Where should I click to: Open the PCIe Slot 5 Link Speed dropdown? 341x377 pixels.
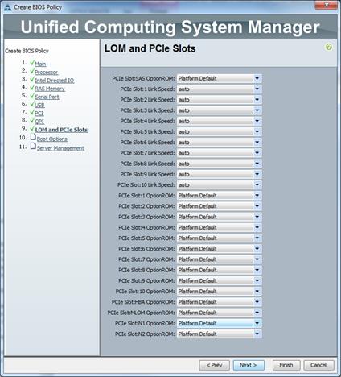[x=219, y=132]
